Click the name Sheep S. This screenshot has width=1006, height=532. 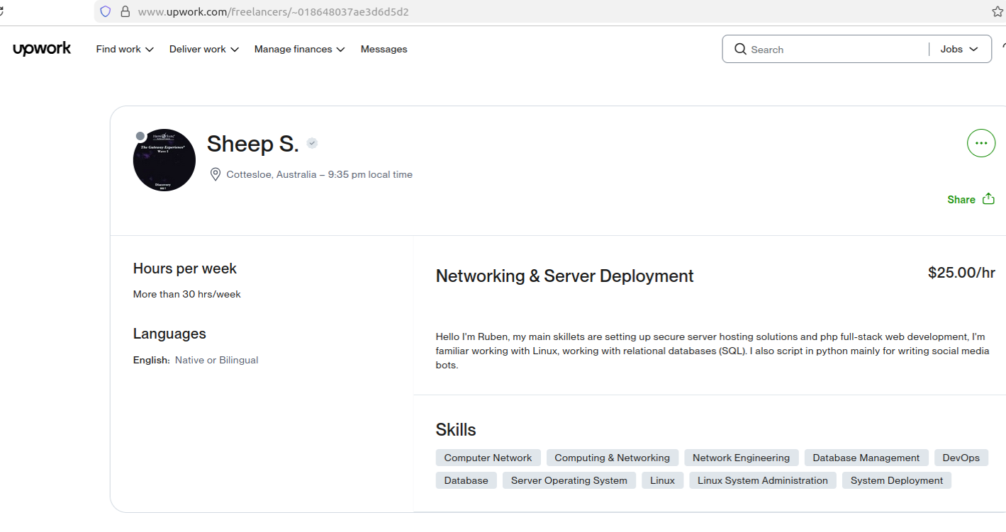[252, 144]
